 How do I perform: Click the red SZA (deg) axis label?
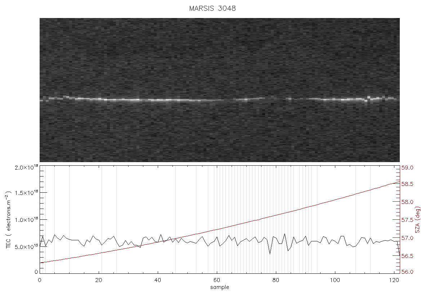click(x=418, y=220)
